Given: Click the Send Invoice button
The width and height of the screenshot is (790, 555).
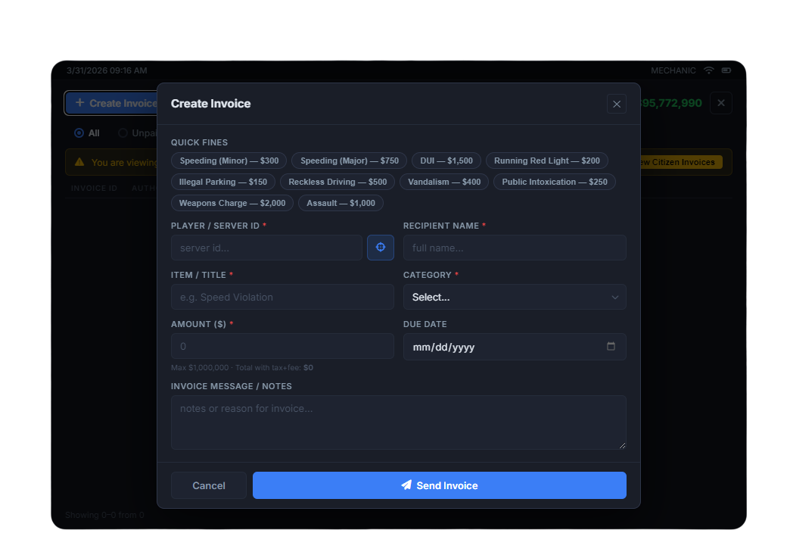Looking at the screenshot, I should 440,485.
